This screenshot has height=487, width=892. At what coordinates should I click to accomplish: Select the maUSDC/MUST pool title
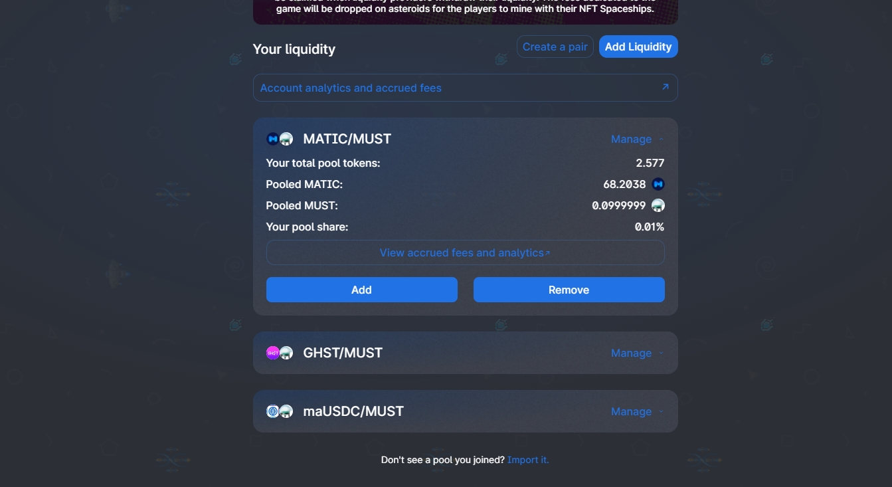(353, 411)
